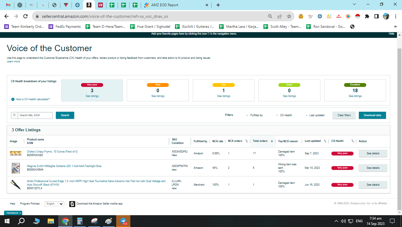Open the bear extension icon

pos(301,16)
